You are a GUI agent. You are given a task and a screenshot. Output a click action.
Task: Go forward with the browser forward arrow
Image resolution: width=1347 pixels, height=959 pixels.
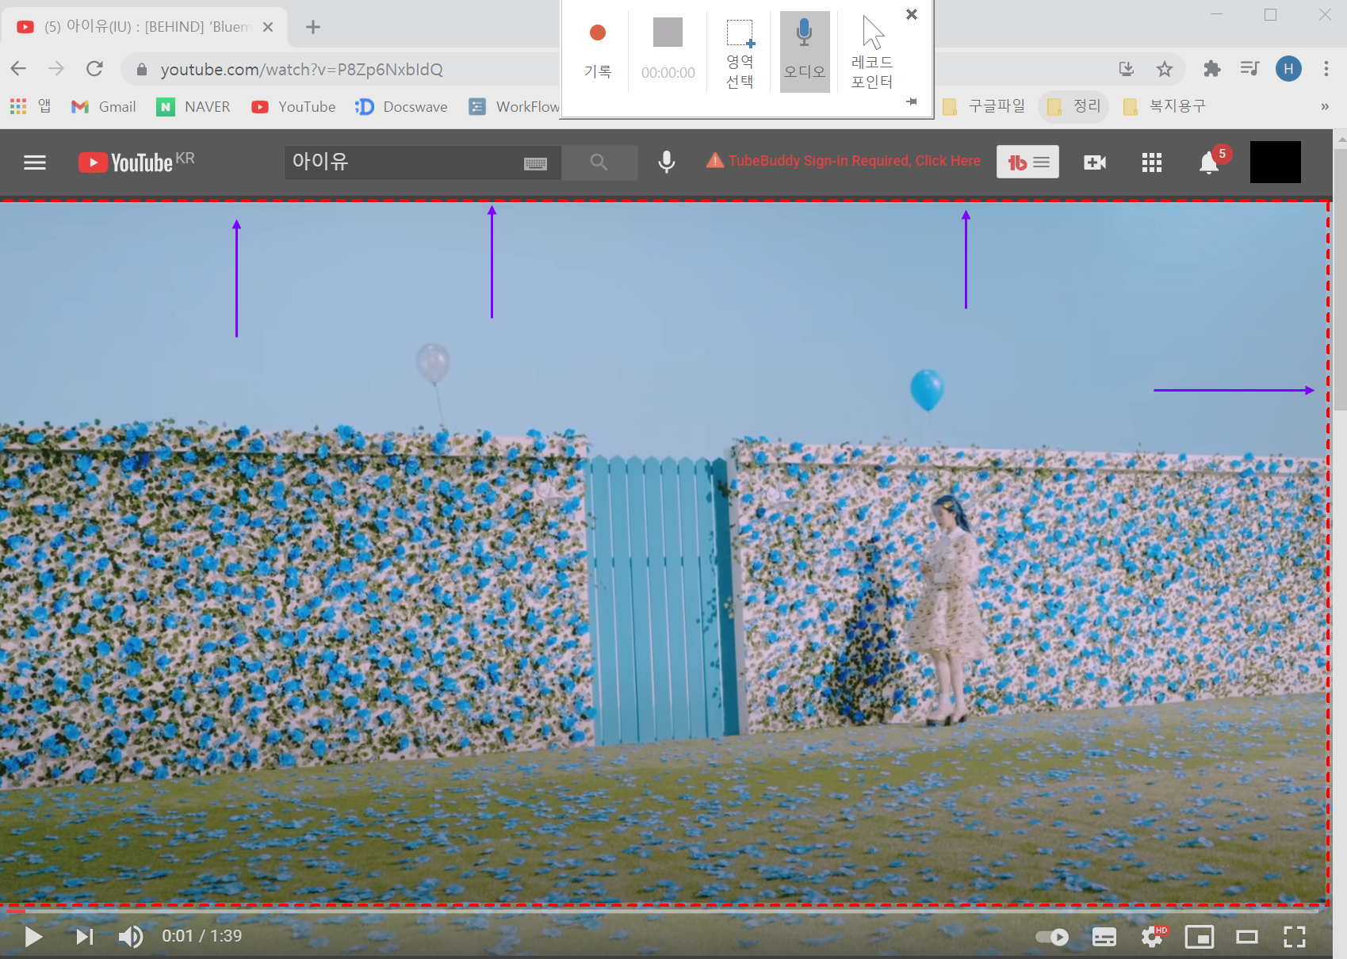coord(56,69)
